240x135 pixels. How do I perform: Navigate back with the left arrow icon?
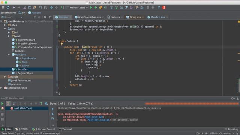click(51, 7)
